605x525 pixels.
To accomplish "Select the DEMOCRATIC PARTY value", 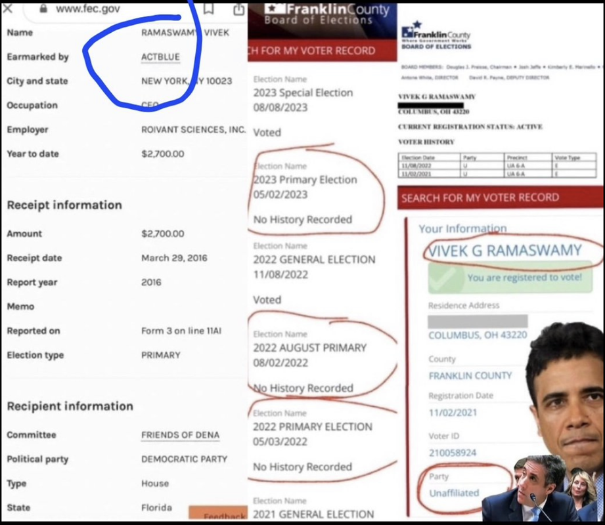I will (x=184, y=459).
